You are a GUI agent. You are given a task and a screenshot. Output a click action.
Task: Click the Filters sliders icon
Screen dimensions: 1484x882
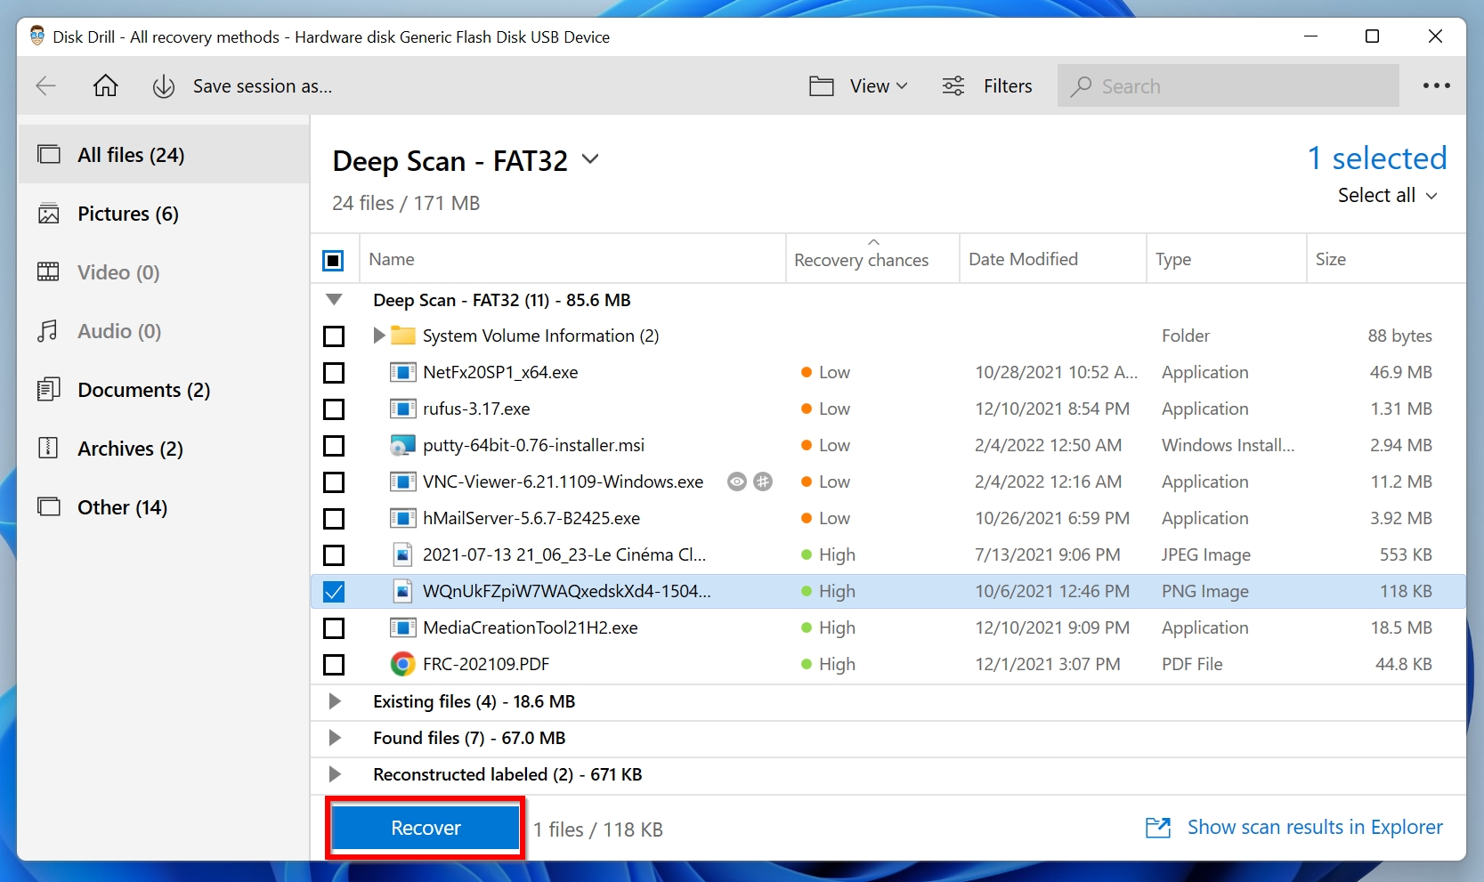coord(953,86)
